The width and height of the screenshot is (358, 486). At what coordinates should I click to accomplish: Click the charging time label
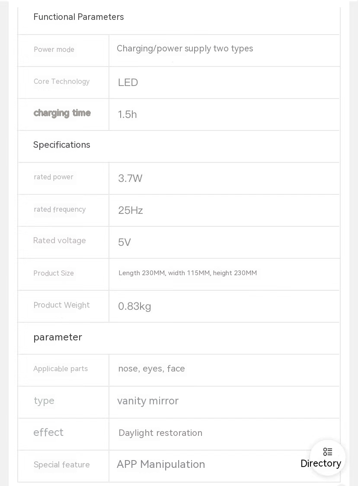pos(62,113)
